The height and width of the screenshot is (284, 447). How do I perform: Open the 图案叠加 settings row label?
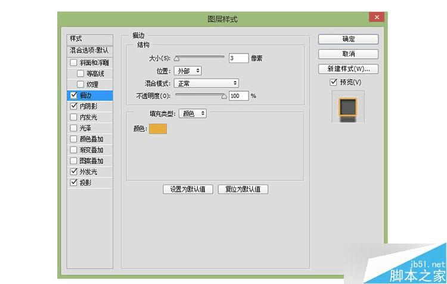pos(91,161)
